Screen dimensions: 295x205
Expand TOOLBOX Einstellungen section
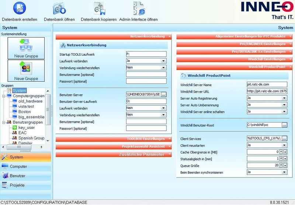point(114,139)
